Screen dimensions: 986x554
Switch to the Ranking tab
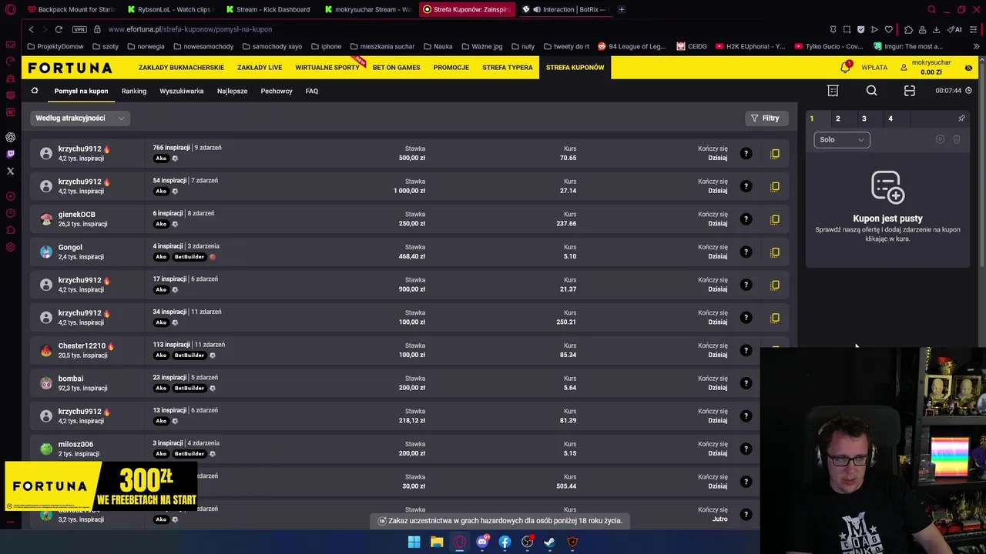click(x=134, y=91)
